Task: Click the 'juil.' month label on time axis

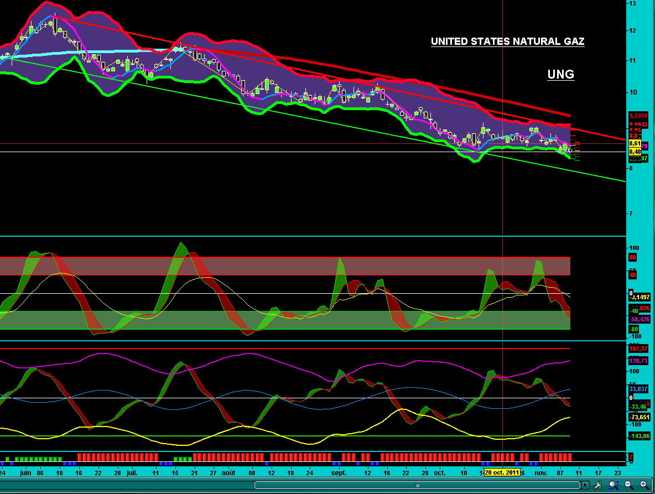Action: click(x=132, y=473)
